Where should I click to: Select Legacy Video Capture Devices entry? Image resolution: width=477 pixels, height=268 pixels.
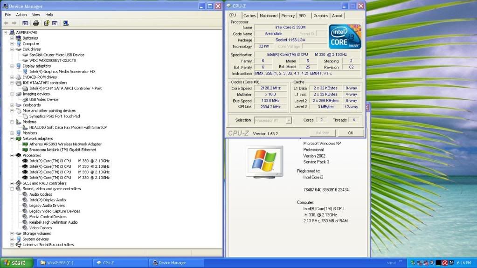[x=55, y=211]
